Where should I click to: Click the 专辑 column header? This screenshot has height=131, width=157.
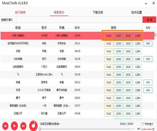[x=62, y=28]
